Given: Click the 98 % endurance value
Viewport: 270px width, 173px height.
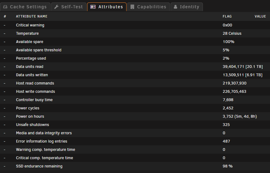Looking at the screenshot, I should click(x=228, y=166).
